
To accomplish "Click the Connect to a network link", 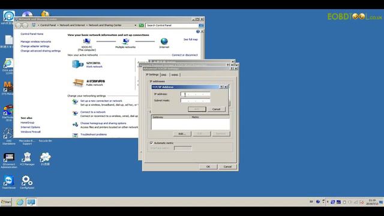I will [93, 112].
